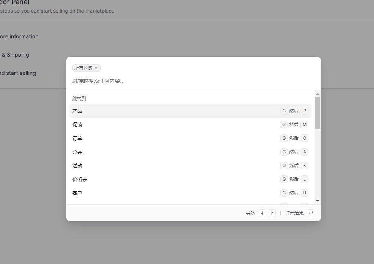
Task: Click the P shortcut key badge for 产品
Action: 304,111
